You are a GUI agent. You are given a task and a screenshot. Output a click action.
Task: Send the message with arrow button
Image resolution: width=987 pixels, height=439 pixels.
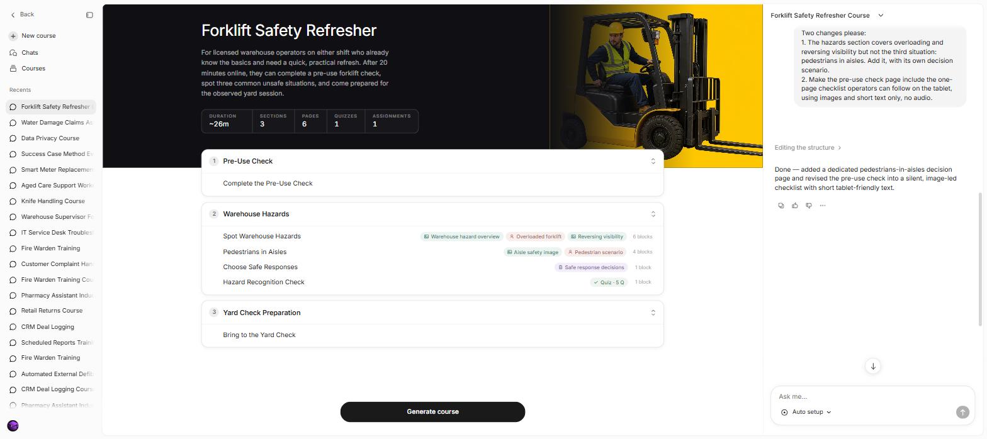tap(962, 412)
